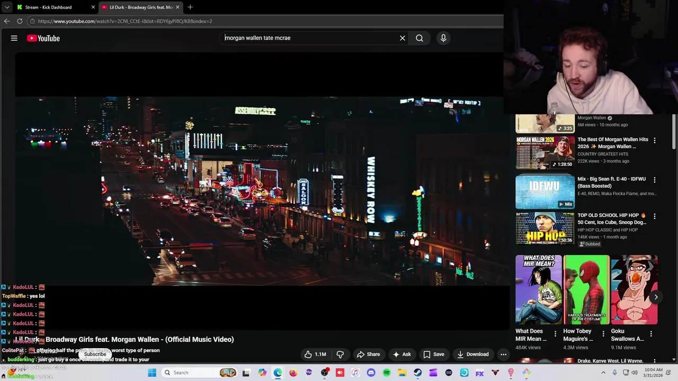Screen dimensions: 678x381
Task: Open Discord from the taskbar
Action: click(x=371, y=373)
